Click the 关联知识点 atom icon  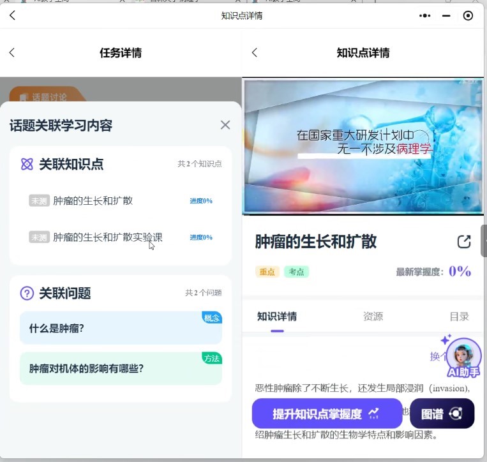pos(27,165)
